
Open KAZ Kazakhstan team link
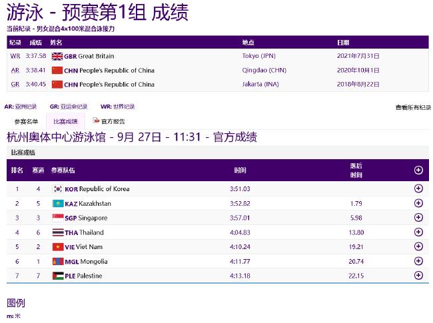88,204
